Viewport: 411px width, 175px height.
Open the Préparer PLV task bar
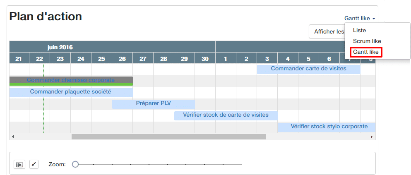[x=153, y=103]
